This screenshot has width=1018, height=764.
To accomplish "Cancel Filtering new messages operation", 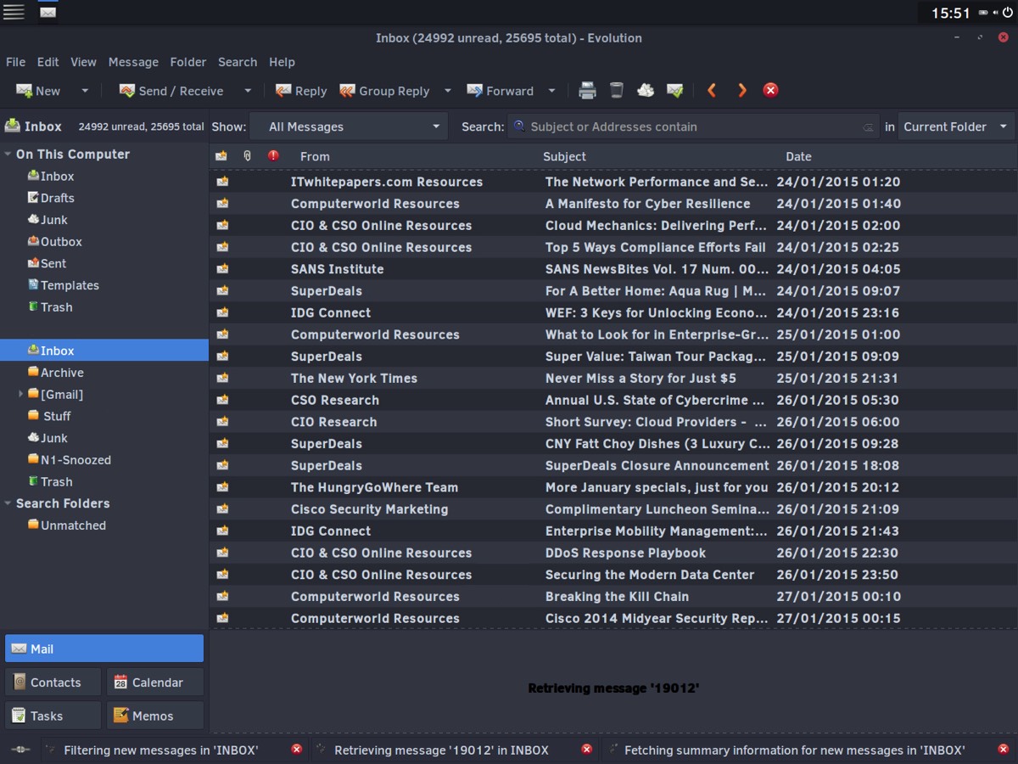I will pyautogui.click(x=296, y=750).
